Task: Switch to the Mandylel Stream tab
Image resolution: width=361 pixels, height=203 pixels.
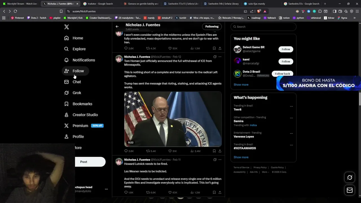Action: 20,4
